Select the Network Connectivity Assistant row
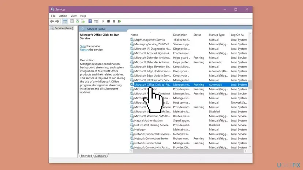303x170 pixels. point(189,147)
